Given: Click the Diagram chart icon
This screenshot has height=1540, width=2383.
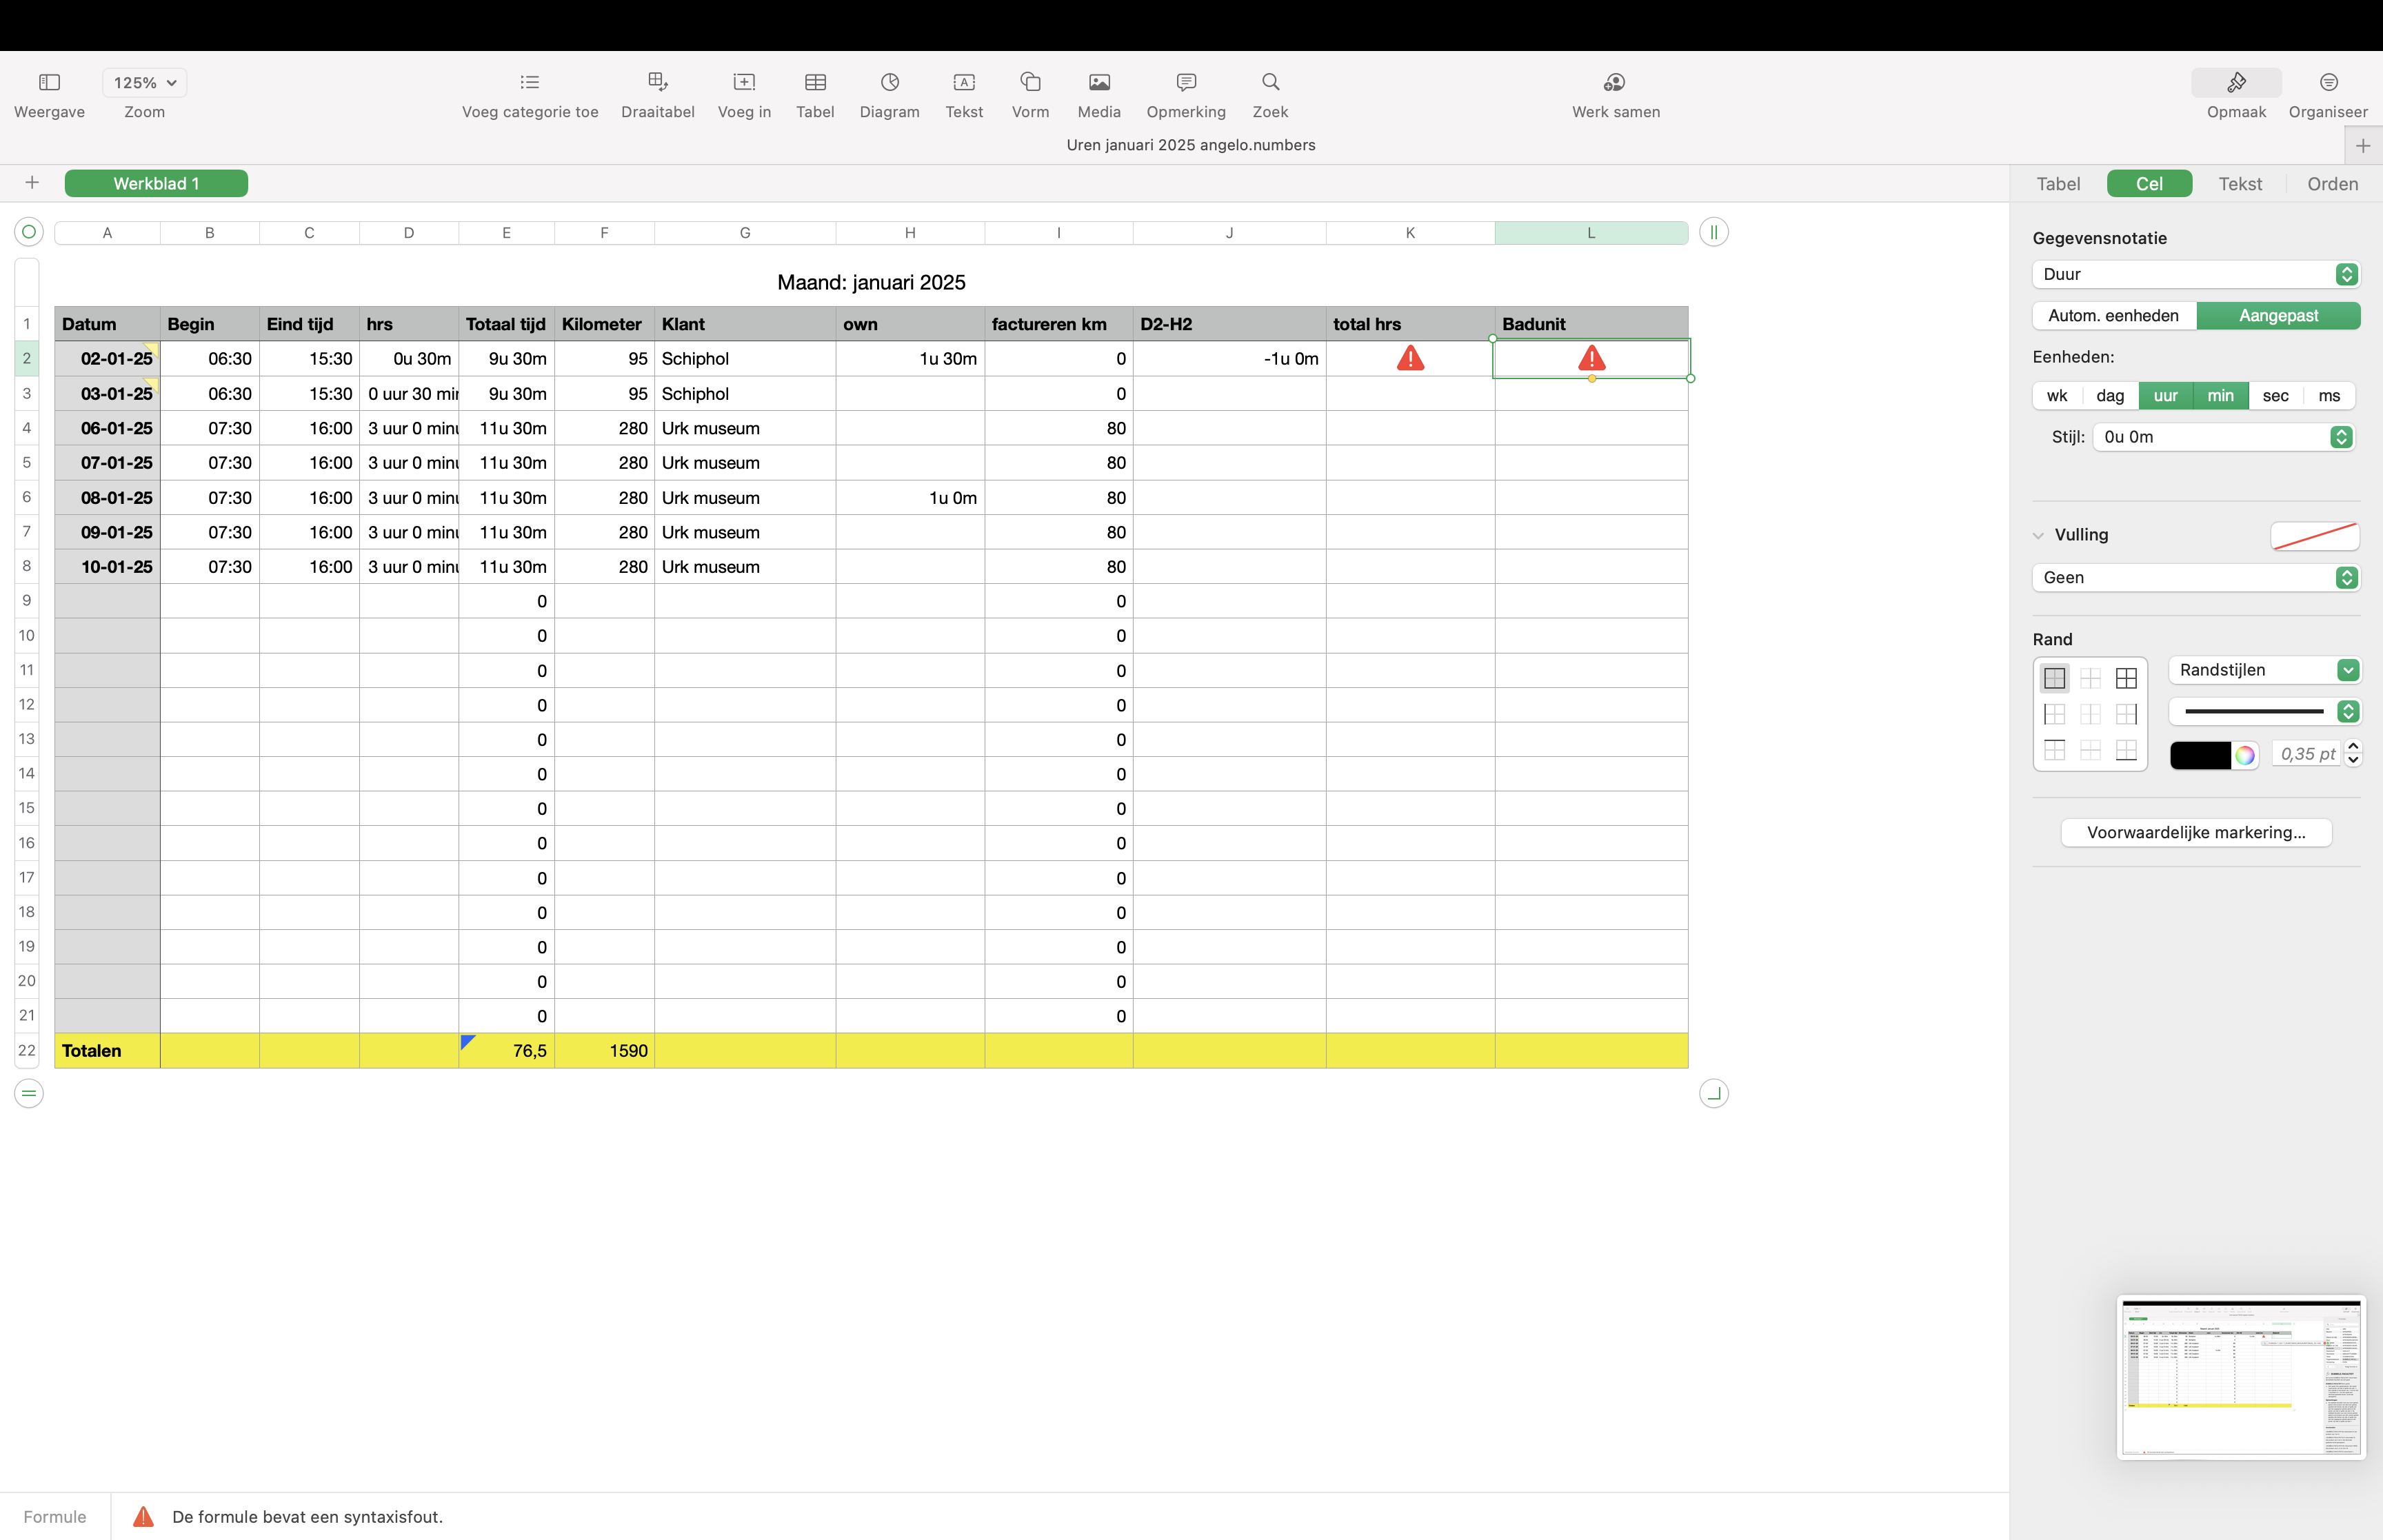Looking at the screenshot, I should tap(889, 82).
